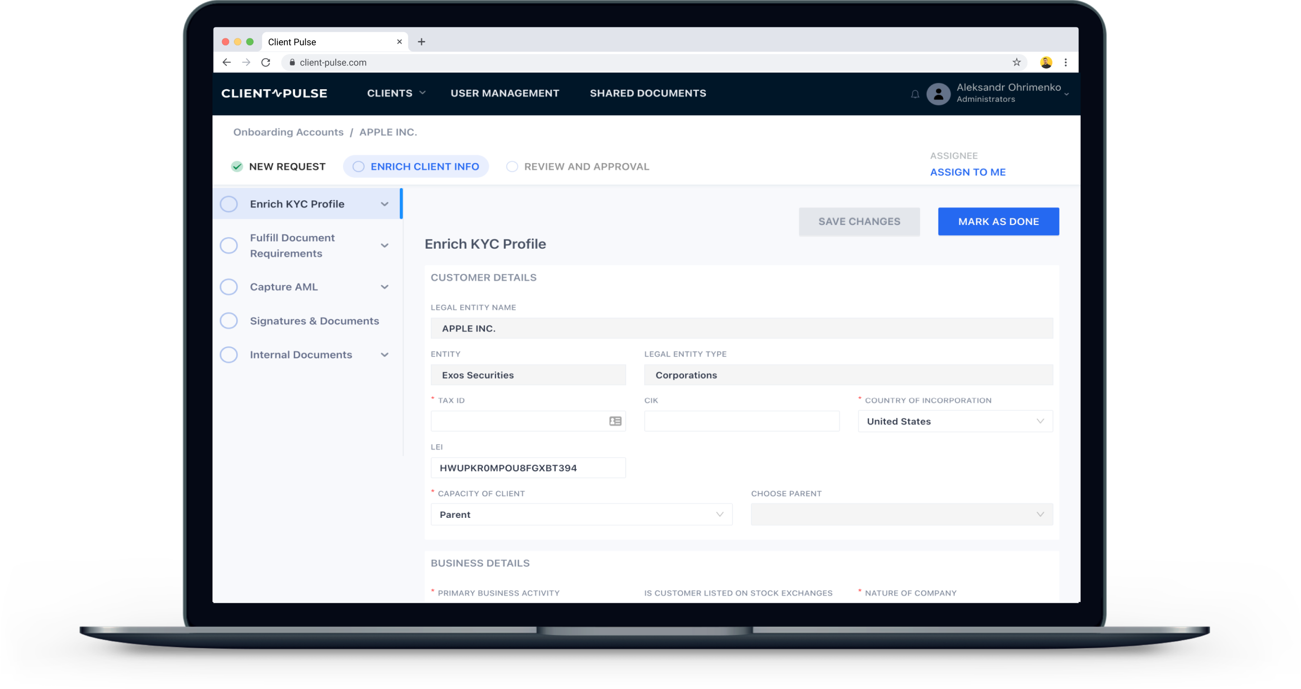This screenshot has width=1301, height=689.
Task: Click the circle next to Capture AML
Action: pyautogui.click(x=228, y=286)
